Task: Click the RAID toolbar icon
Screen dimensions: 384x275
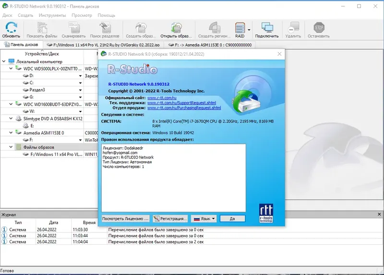Action: [240, 29]
